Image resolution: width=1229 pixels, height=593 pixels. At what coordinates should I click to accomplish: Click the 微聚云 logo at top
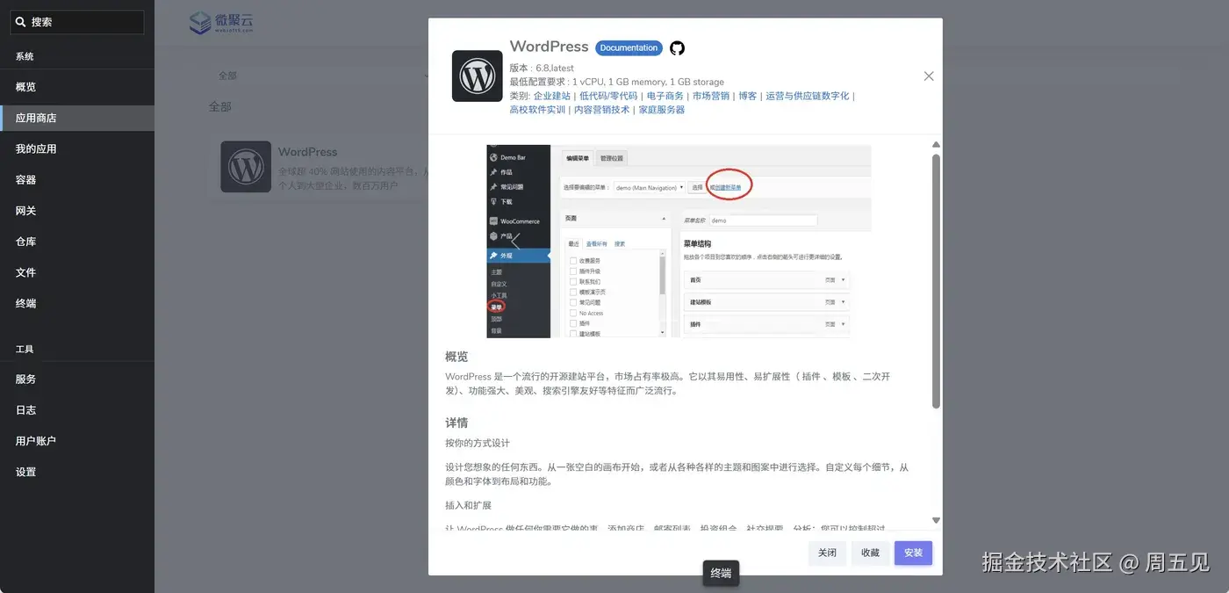222,22
